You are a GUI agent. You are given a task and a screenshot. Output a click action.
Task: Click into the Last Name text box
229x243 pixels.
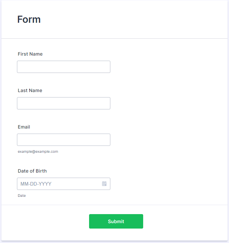coord(63,103)
